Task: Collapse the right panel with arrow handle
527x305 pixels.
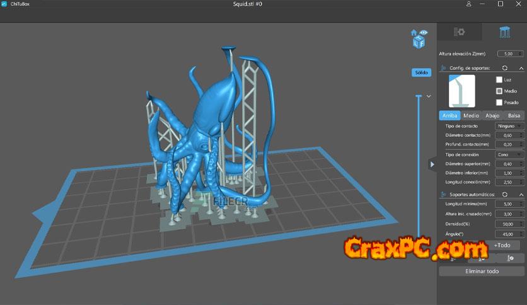Action: (x=432, y=164)
